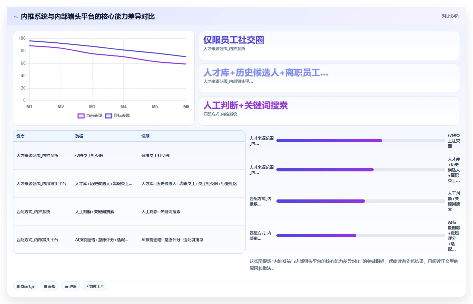Screen dimensions: 473x304
Task: Toggle the 目标表现 legend swatch
Action: (x=108, y=116)
